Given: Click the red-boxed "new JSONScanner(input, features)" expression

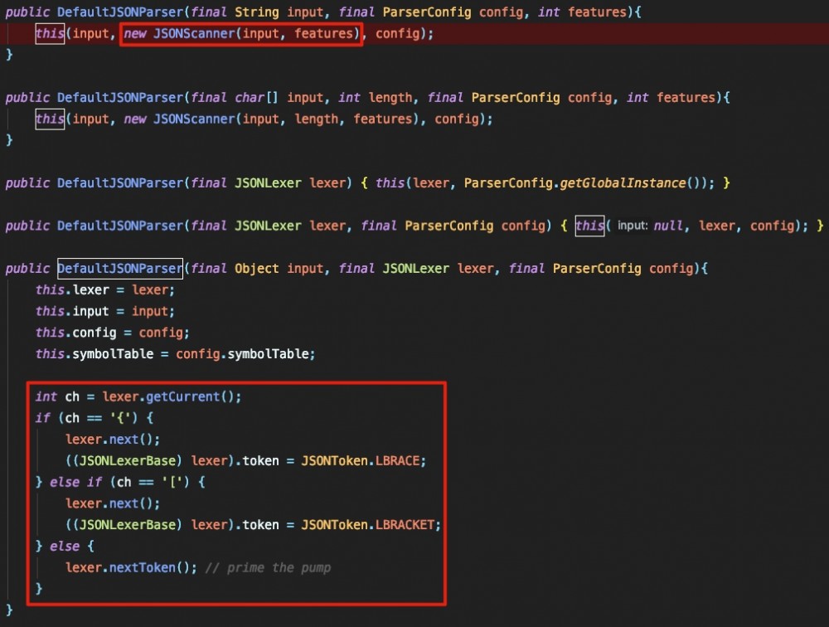Looking at the screenshot, I should coord(240,34).
